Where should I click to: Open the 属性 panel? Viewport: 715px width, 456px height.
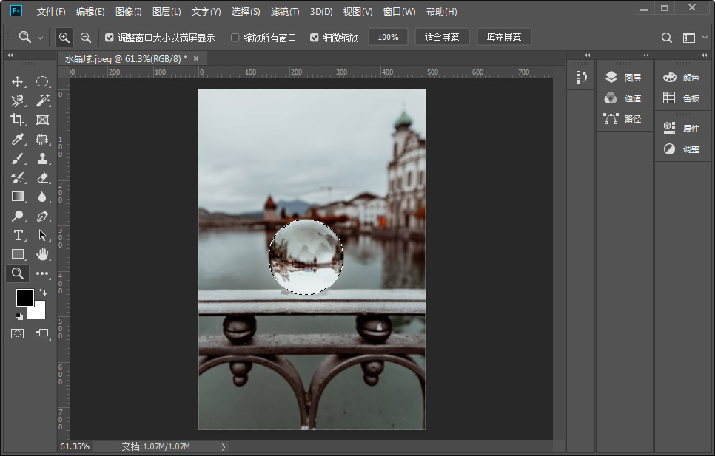click(681, 129)
